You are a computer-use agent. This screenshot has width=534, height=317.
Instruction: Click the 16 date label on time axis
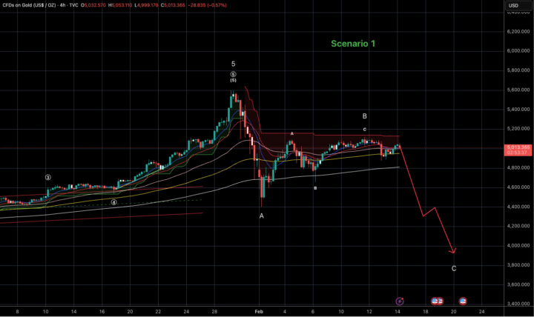click(x=102, y=312)
